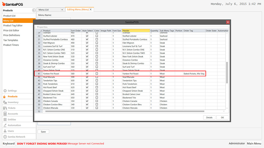The width and height of the screenshot is (264, 148).
Task: Click the Quantity column header
Action: point(155,31)
